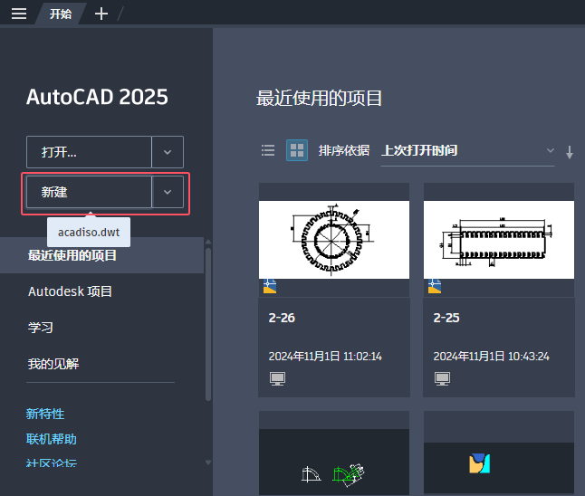Click the local computer icon on 2-26 card

click(277, 378)
